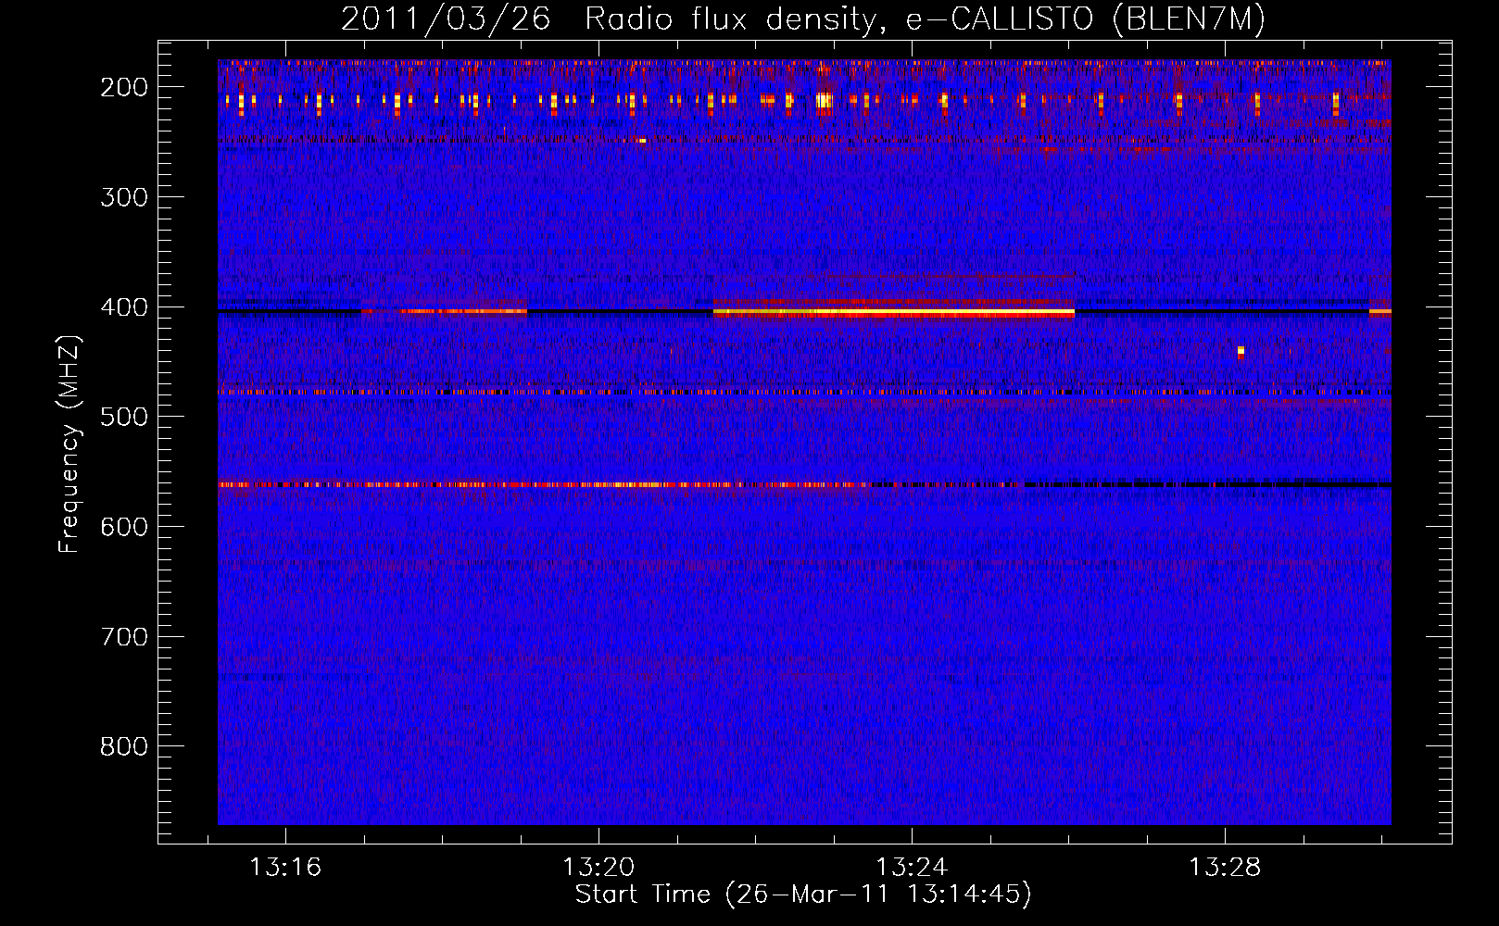Screen dimensions: 1499x926
Task: Click the plot title '2011/03/26 Radio flux density'
Action: tap(803, 19)
